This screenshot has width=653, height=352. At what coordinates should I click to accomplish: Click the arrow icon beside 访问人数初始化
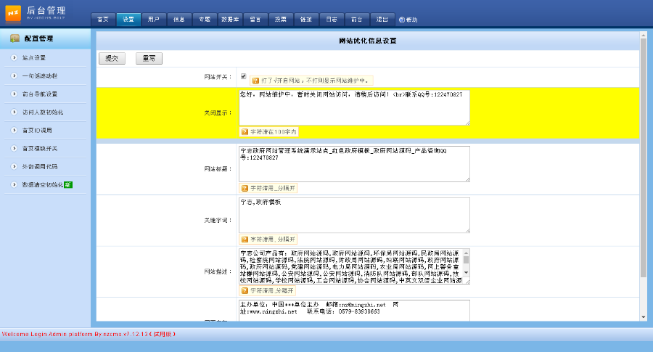point(15,112)
